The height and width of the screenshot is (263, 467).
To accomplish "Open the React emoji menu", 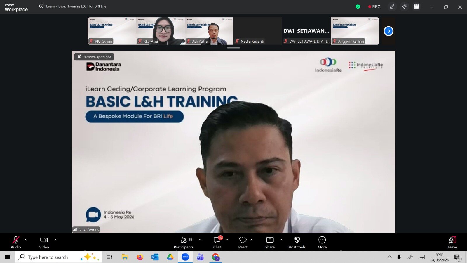I will click(243, 242).
